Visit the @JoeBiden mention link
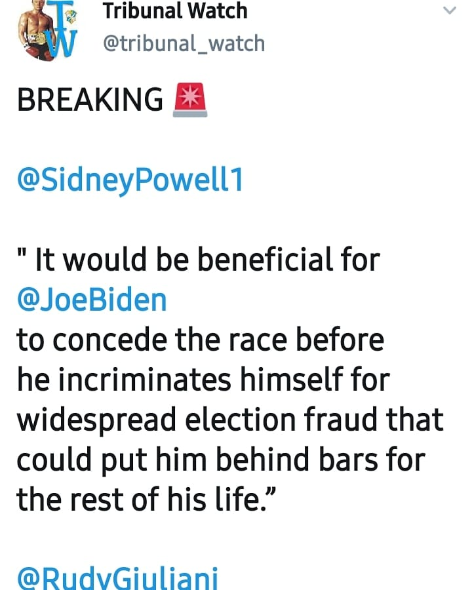The width and height of the screenshot is (472, 590). coord(92,300)
